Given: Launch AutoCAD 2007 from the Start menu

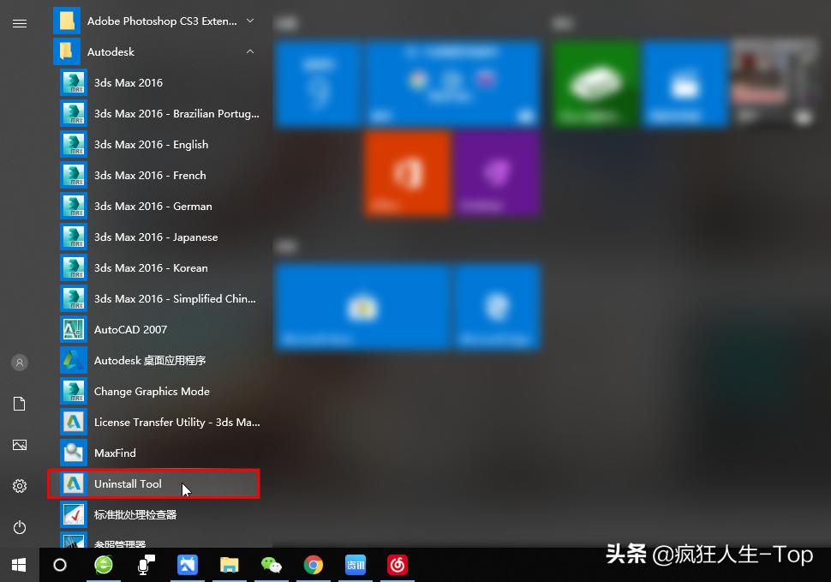Looking at the screenshot, I should [129, 329].
